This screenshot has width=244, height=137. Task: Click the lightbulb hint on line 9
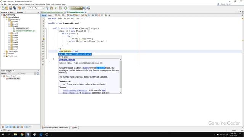click(x=43, y=39)
